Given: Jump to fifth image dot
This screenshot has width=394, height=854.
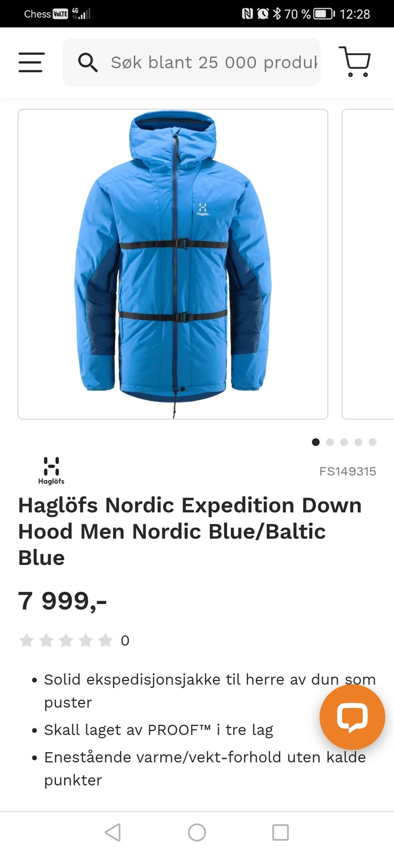Looking at the screenshot, I should (x=373, y=442).
